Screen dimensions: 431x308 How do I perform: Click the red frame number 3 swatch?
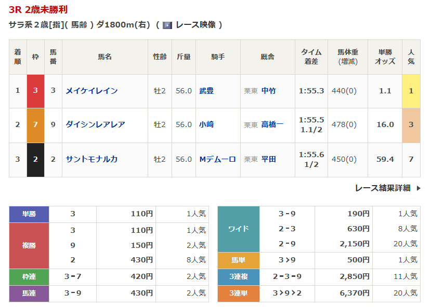35,91
